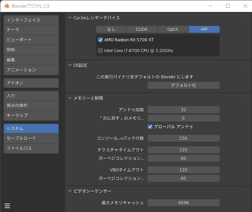Image resolution: width=252 pixels, height=212 pixels.
Task: Click the text この実行バイナリをデフォルトの Blender にします
Action: 145,77
